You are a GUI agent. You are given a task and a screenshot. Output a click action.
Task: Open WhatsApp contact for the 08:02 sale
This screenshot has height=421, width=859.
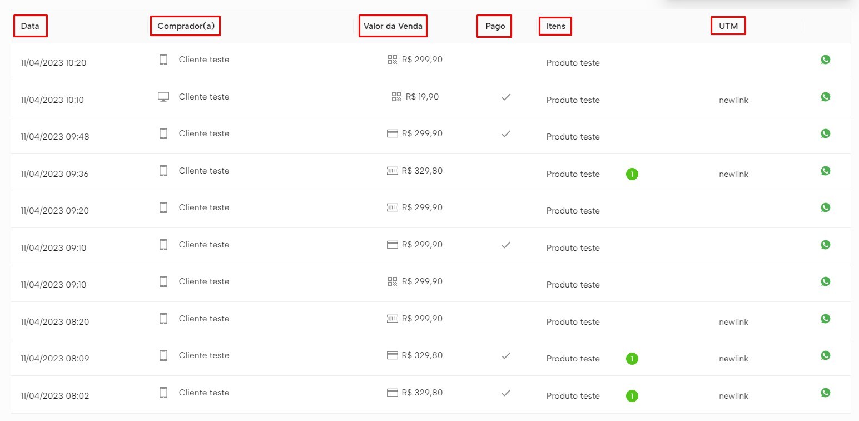(825, 393)
